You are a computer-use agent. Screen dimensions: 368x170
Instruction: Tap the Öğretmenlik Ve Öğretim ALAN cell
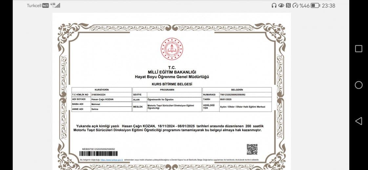174,99
